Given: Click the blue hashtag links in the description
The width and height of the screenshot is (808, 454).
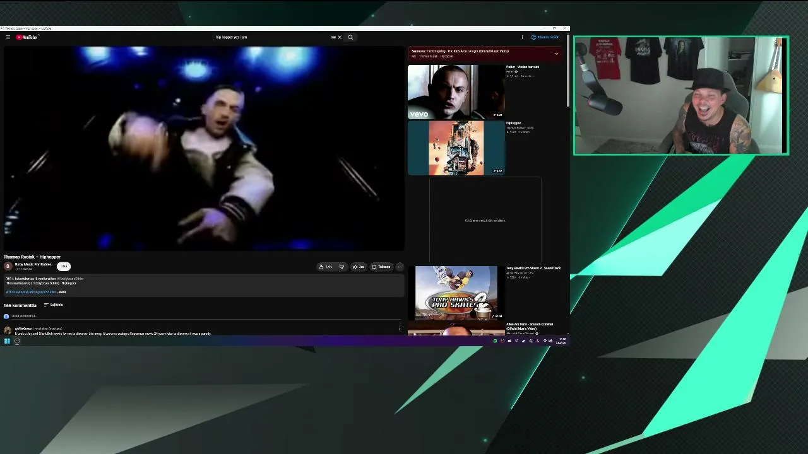Looking at the screenshot, I should [31, 292].
